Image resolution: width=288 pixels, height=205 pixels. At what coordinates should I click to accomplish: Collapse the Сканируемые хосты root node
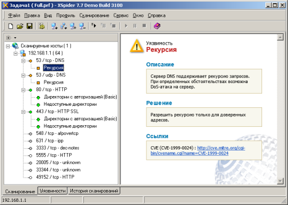coord(8,46)
